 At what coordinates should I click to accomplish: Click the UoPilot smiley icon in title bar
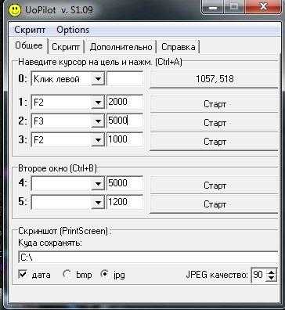[15, 9]
